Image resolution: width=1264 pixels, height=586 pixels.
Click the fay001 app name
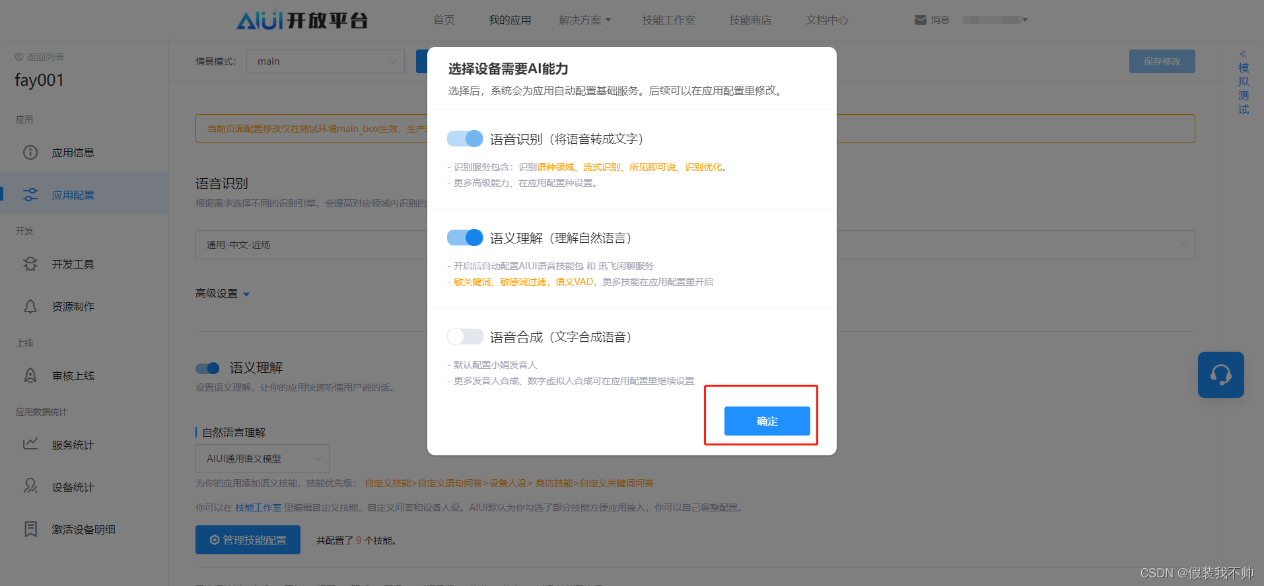tap(39, 80)
